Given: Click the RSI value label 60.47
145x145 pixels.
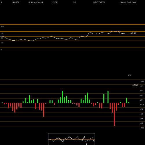Looking at the screenshot, I should pos(133,33).
